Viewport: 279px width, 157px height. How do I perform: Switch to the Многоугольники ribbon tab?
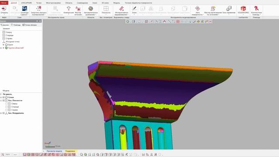tap(53, 3)
